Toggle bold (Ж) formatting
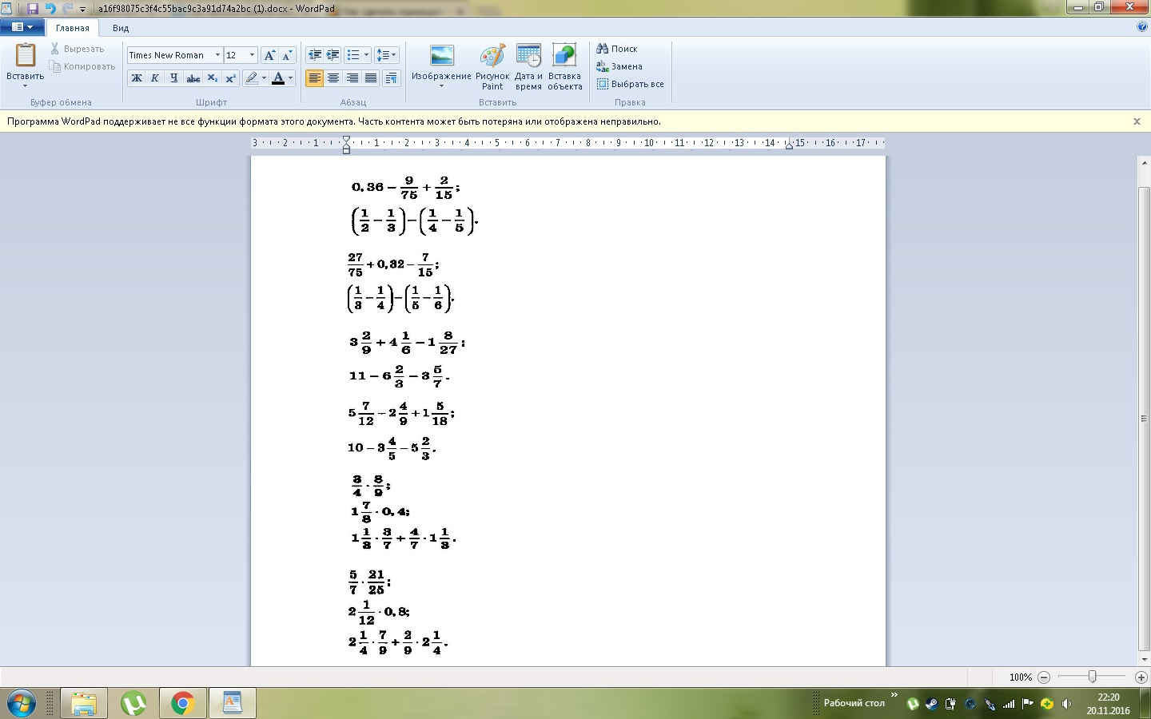This screenshot has height=719, width=1151. point(137,78)
